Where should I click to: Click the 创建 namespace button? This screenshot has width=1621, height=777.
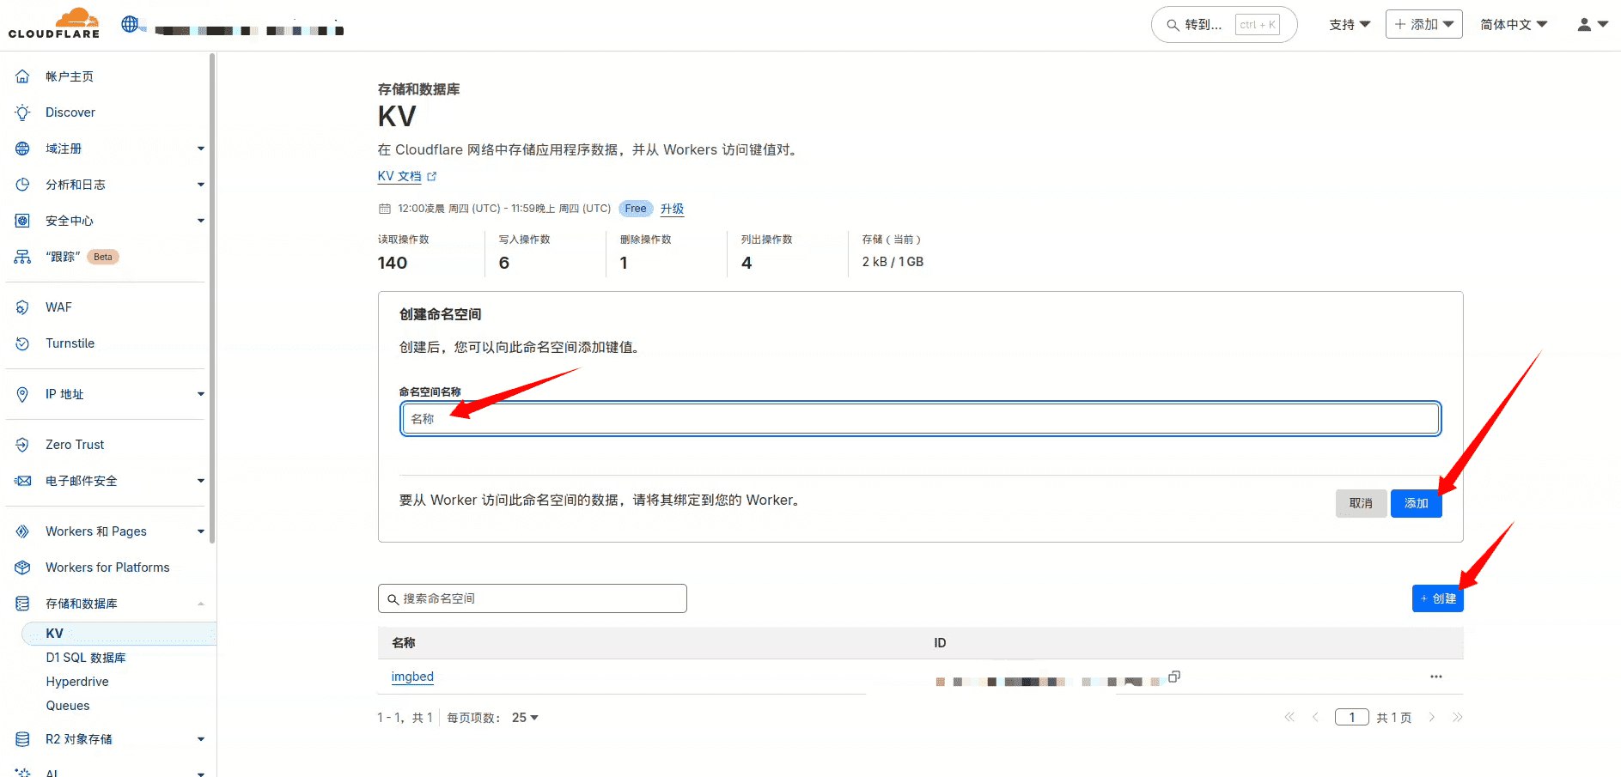click(1437, 598)
